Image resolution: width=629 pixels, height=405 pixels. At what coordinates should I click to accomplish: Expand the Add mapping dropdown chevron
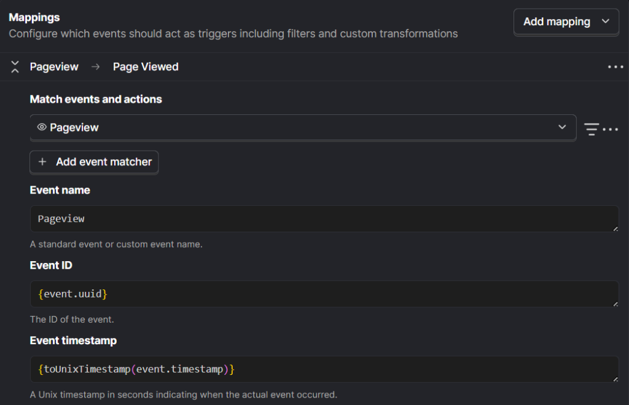(x=606, y=22)
